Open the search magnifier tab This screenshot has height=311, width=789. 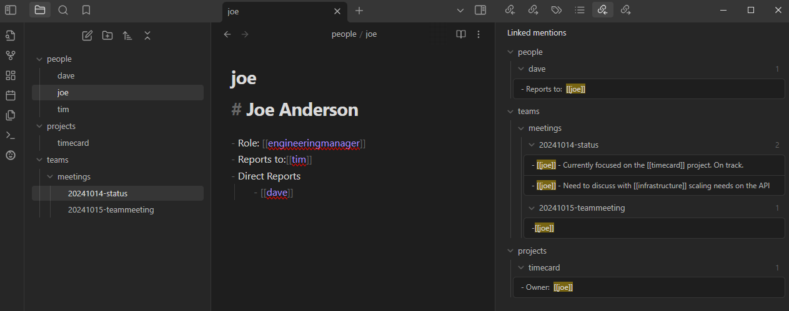point(63,10)
